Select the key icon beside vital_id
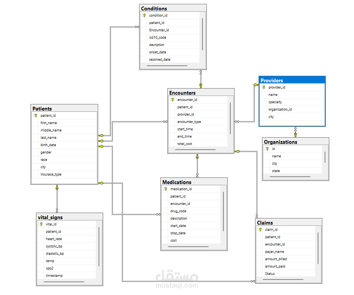 tap(41, 224)
